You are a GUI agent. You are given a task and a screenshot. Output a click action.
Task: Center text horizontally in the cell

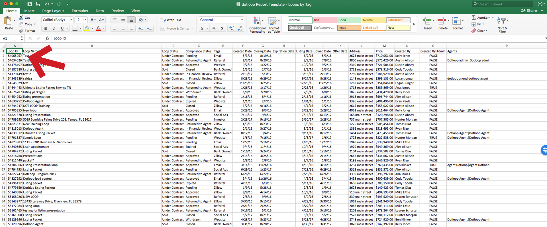point(123,28)
